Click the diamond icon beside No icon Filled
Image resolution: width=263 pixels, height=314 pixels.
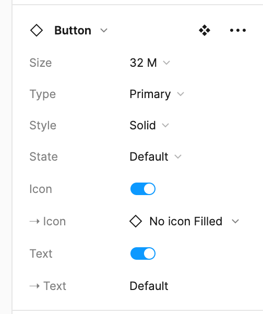136,221
